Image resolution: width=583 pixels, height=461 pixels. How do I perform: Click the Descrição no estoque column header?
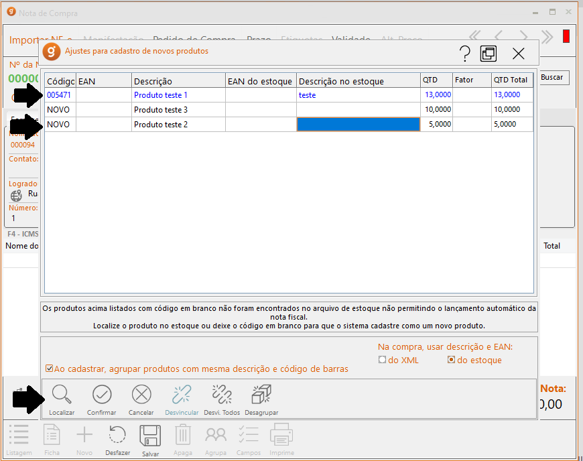click(359, 80)
